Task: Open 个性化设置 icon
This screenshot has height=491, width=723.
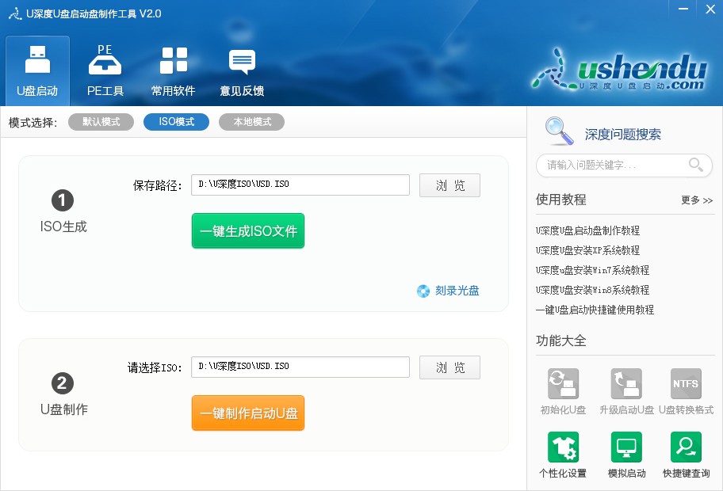Action: tap(563, 447)
